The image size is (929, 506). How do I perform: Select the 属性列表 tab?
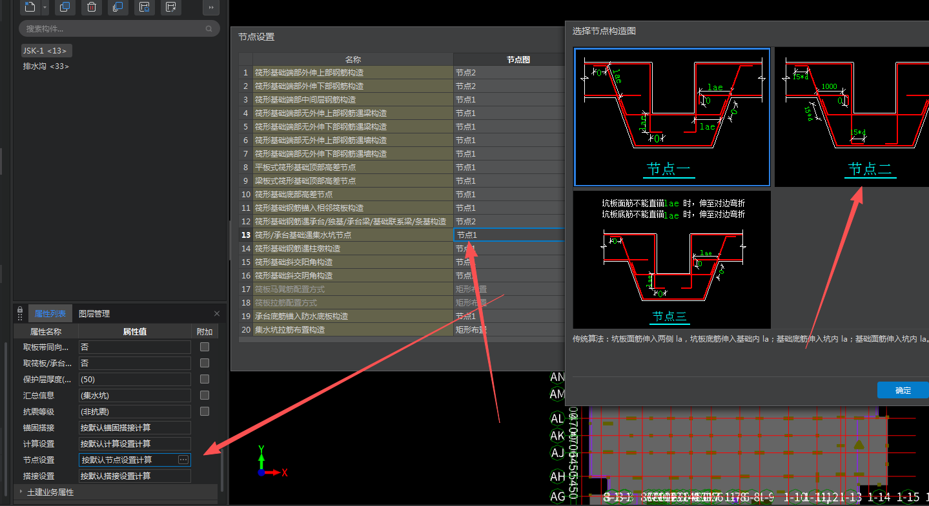coord(50,314)
